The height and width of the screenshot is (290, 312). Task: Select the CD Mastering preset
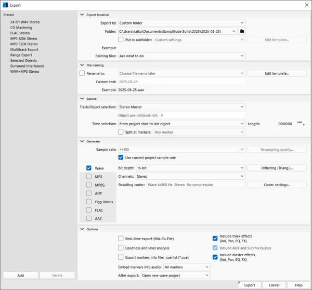point(21,28)
